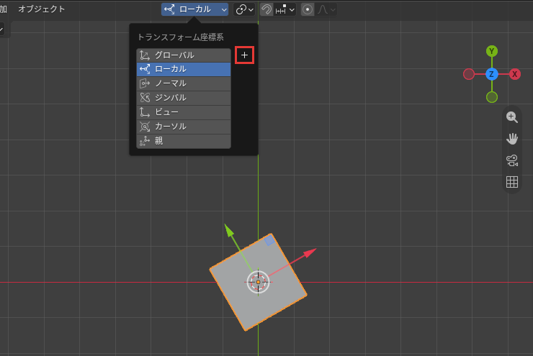Open the snapping options dropdown
533x356 pixels.
pyautogui.click(x=285, y=9)
